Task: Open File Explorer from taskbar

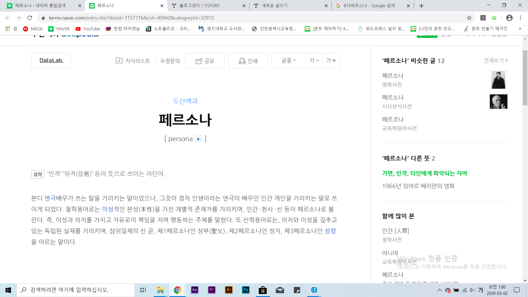Action: click(160, 290)
